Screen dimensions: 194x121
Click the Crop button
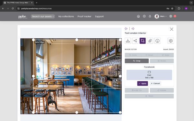[137, 61]
